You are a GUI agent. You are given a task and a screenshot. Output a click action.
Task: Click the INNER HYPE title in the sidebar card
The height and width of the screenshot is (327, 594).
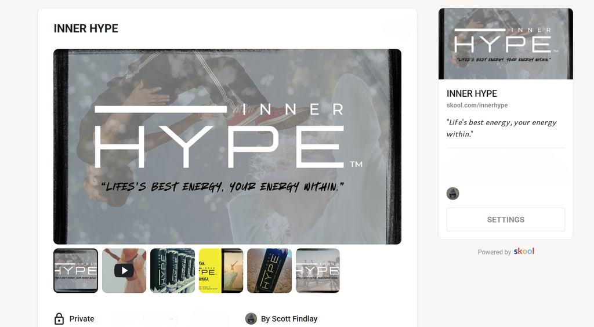472,93
